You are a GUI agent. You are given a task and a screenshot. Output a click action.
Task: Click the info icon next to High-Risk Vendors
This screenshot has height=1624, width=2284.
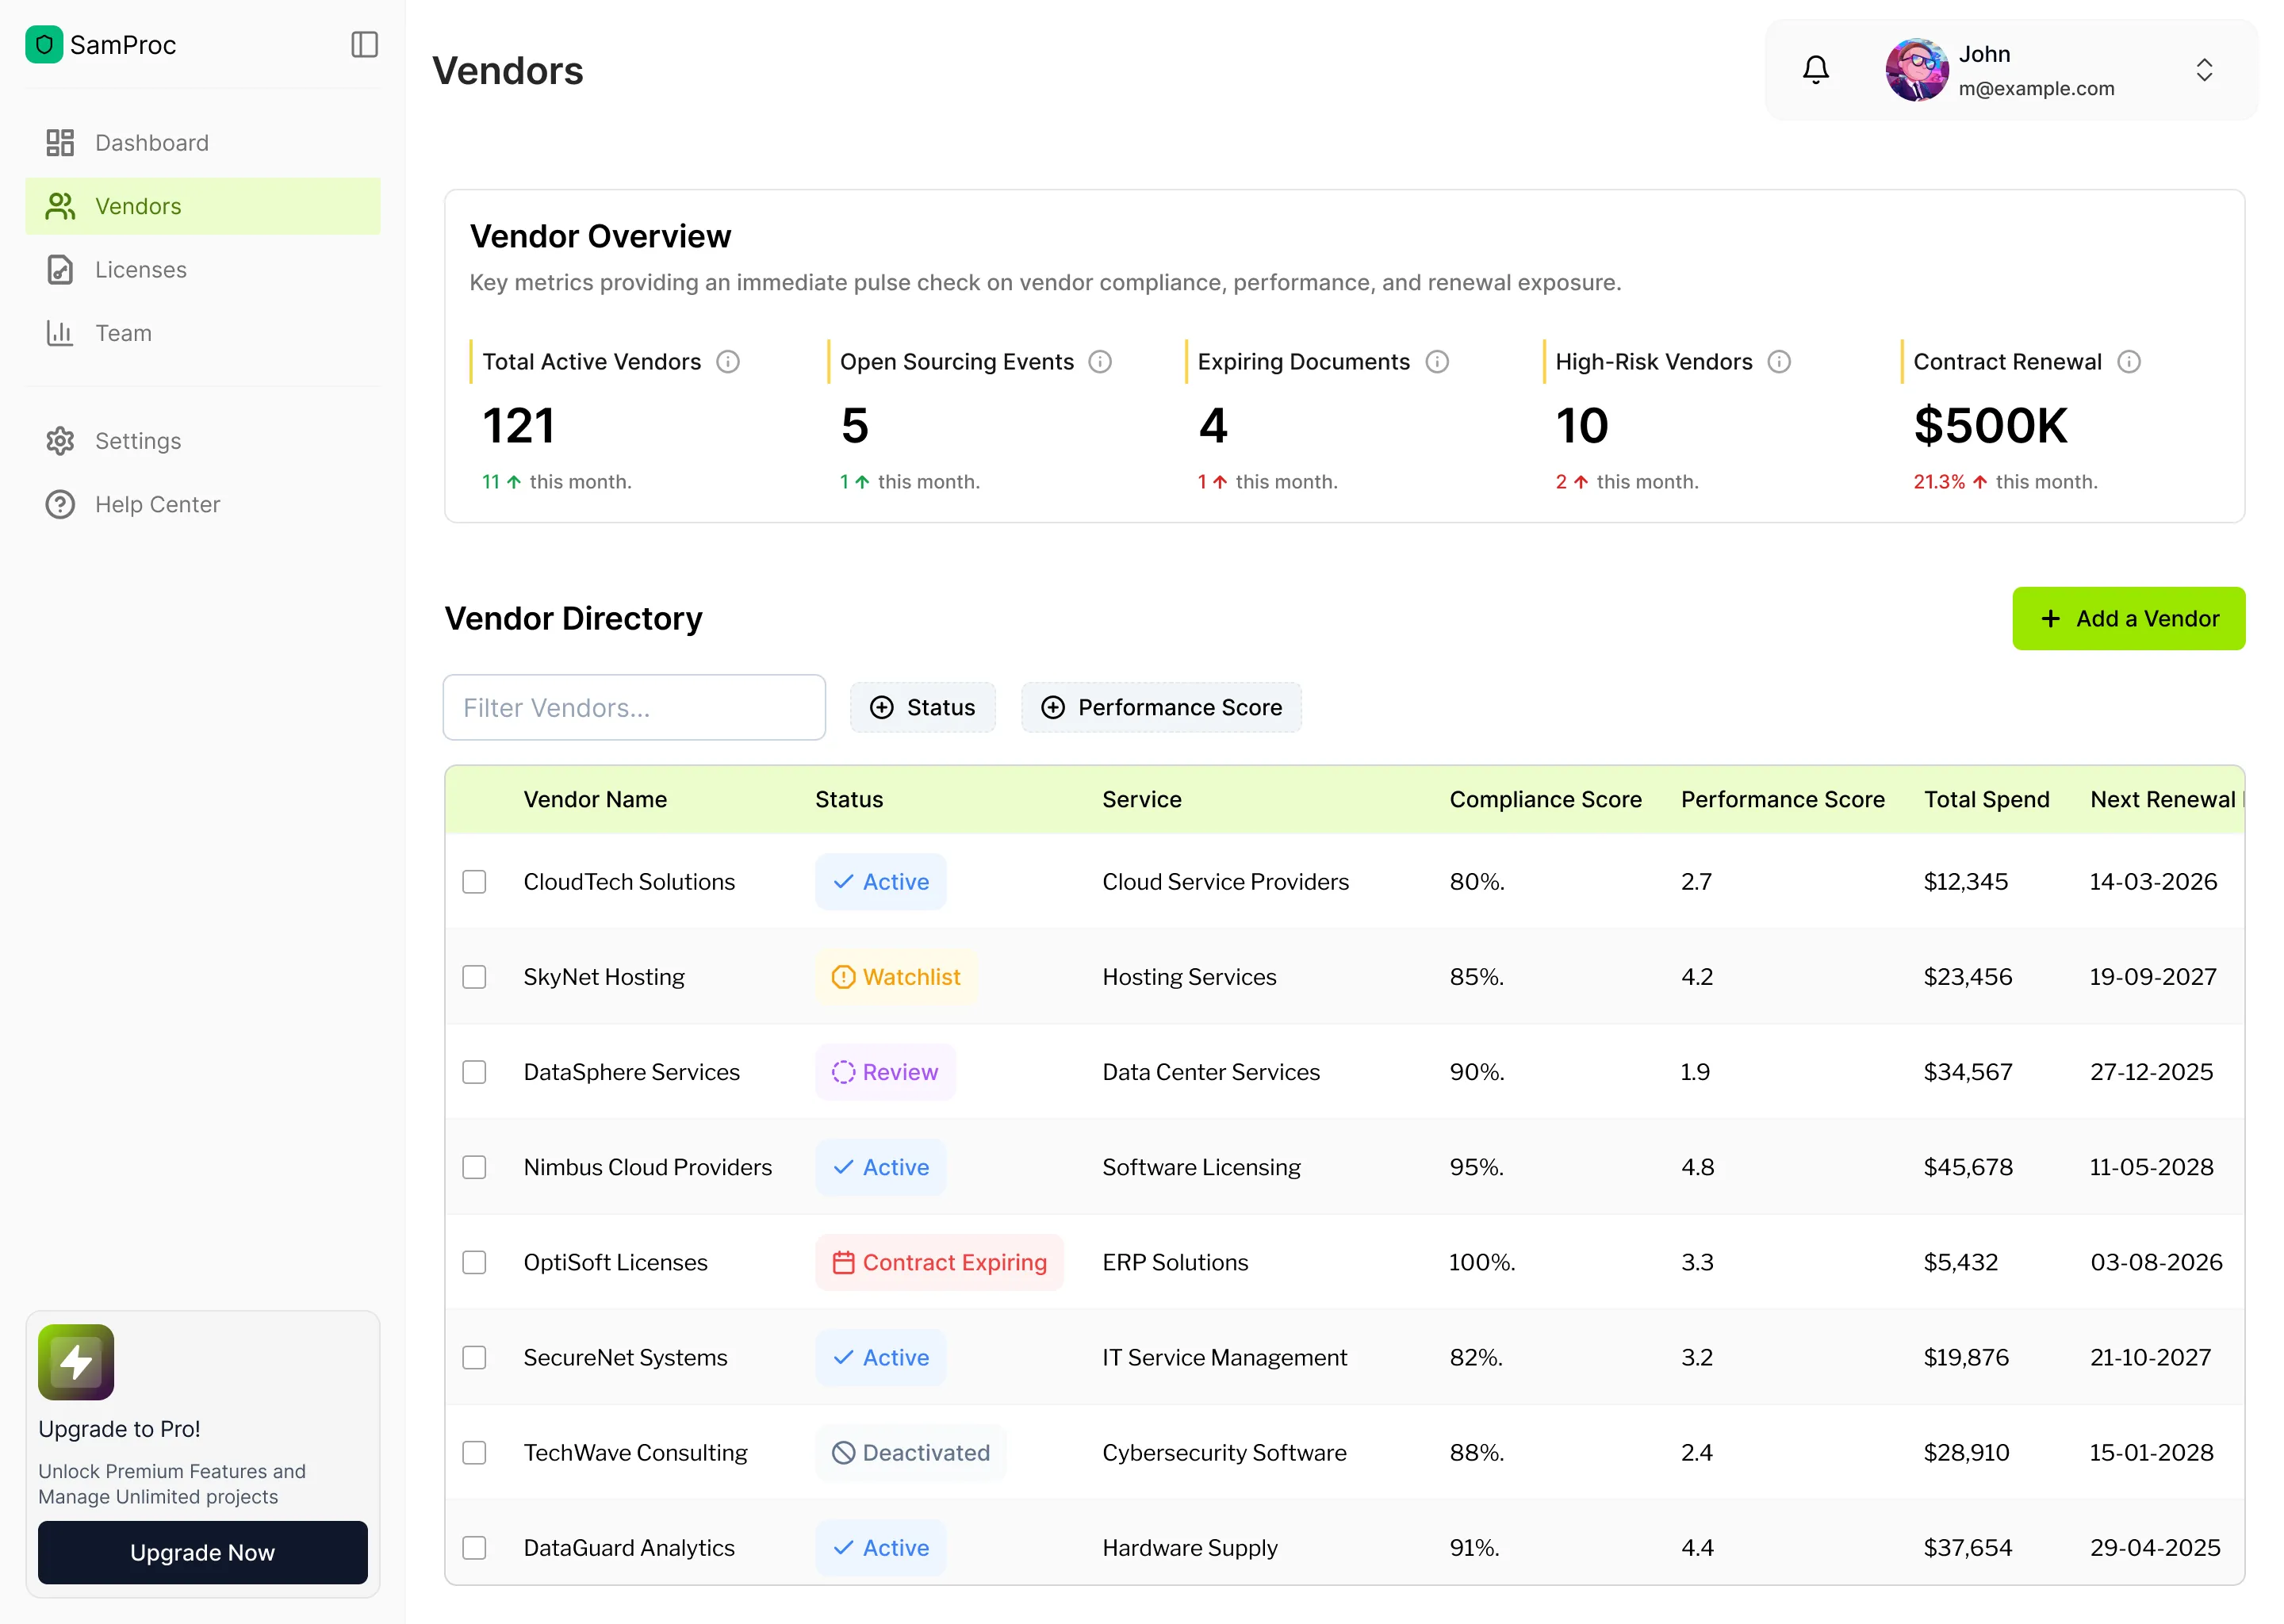coord(1780,362)
